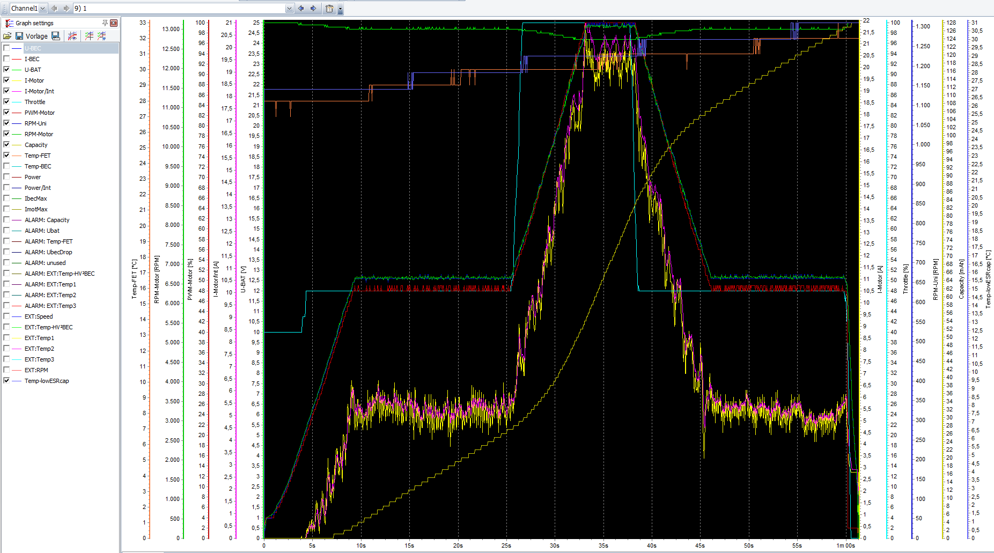This screenshot has width=994, height=553.
Task: Click the curve display options icon
Action: click(72, 36)
